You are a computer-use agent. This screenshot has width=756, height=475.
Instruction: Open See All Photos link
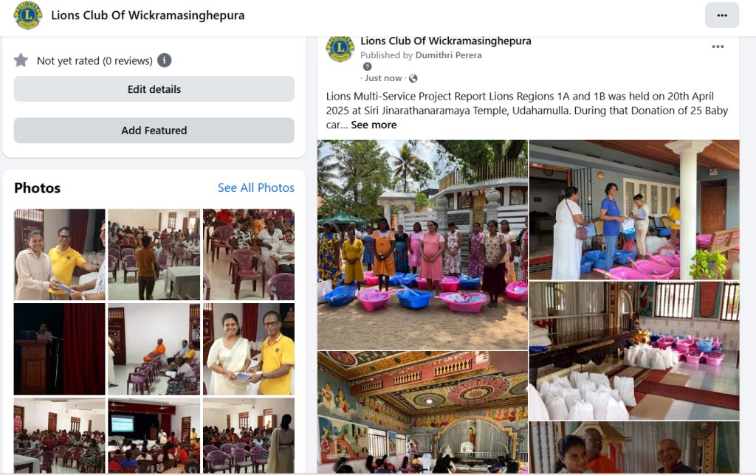click(x=256, y=188)
